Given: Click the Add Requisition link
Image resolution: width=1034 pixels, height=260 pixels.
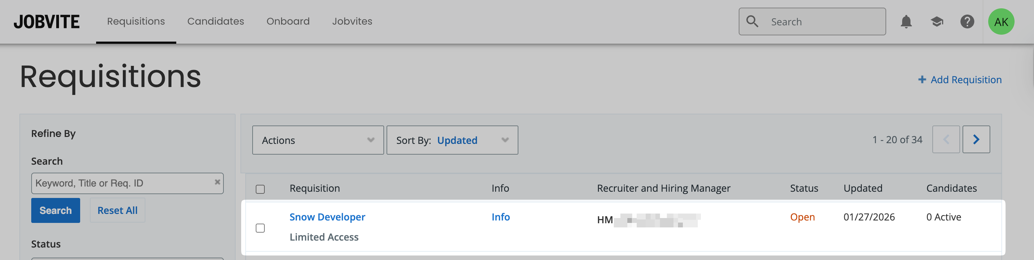Looking at the screenshot, I should coord(960,80).
